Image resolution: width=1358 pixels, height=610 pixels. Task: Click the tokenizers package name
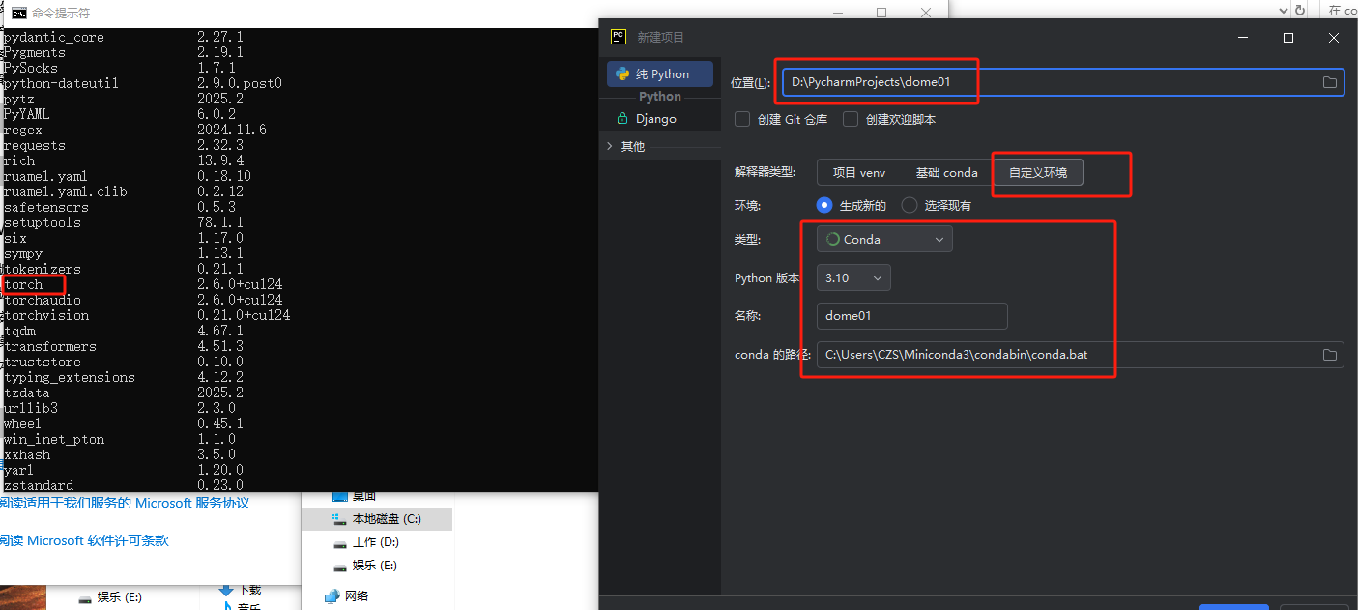tap(43, 270)
